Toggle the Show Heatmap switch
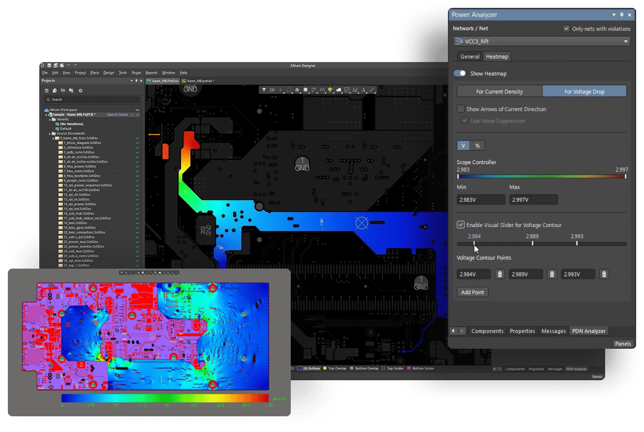 (460, 73)
